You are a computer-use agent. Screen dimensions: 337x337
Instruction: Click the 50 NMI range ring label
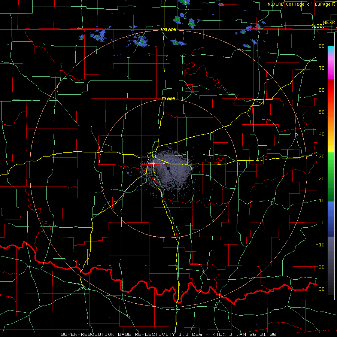click(168, 99)
